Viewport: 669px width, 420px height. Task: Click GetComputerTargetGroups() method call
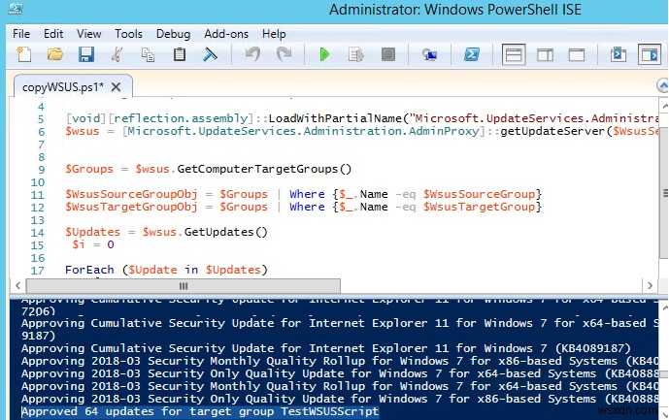click(x=264, y=169)
